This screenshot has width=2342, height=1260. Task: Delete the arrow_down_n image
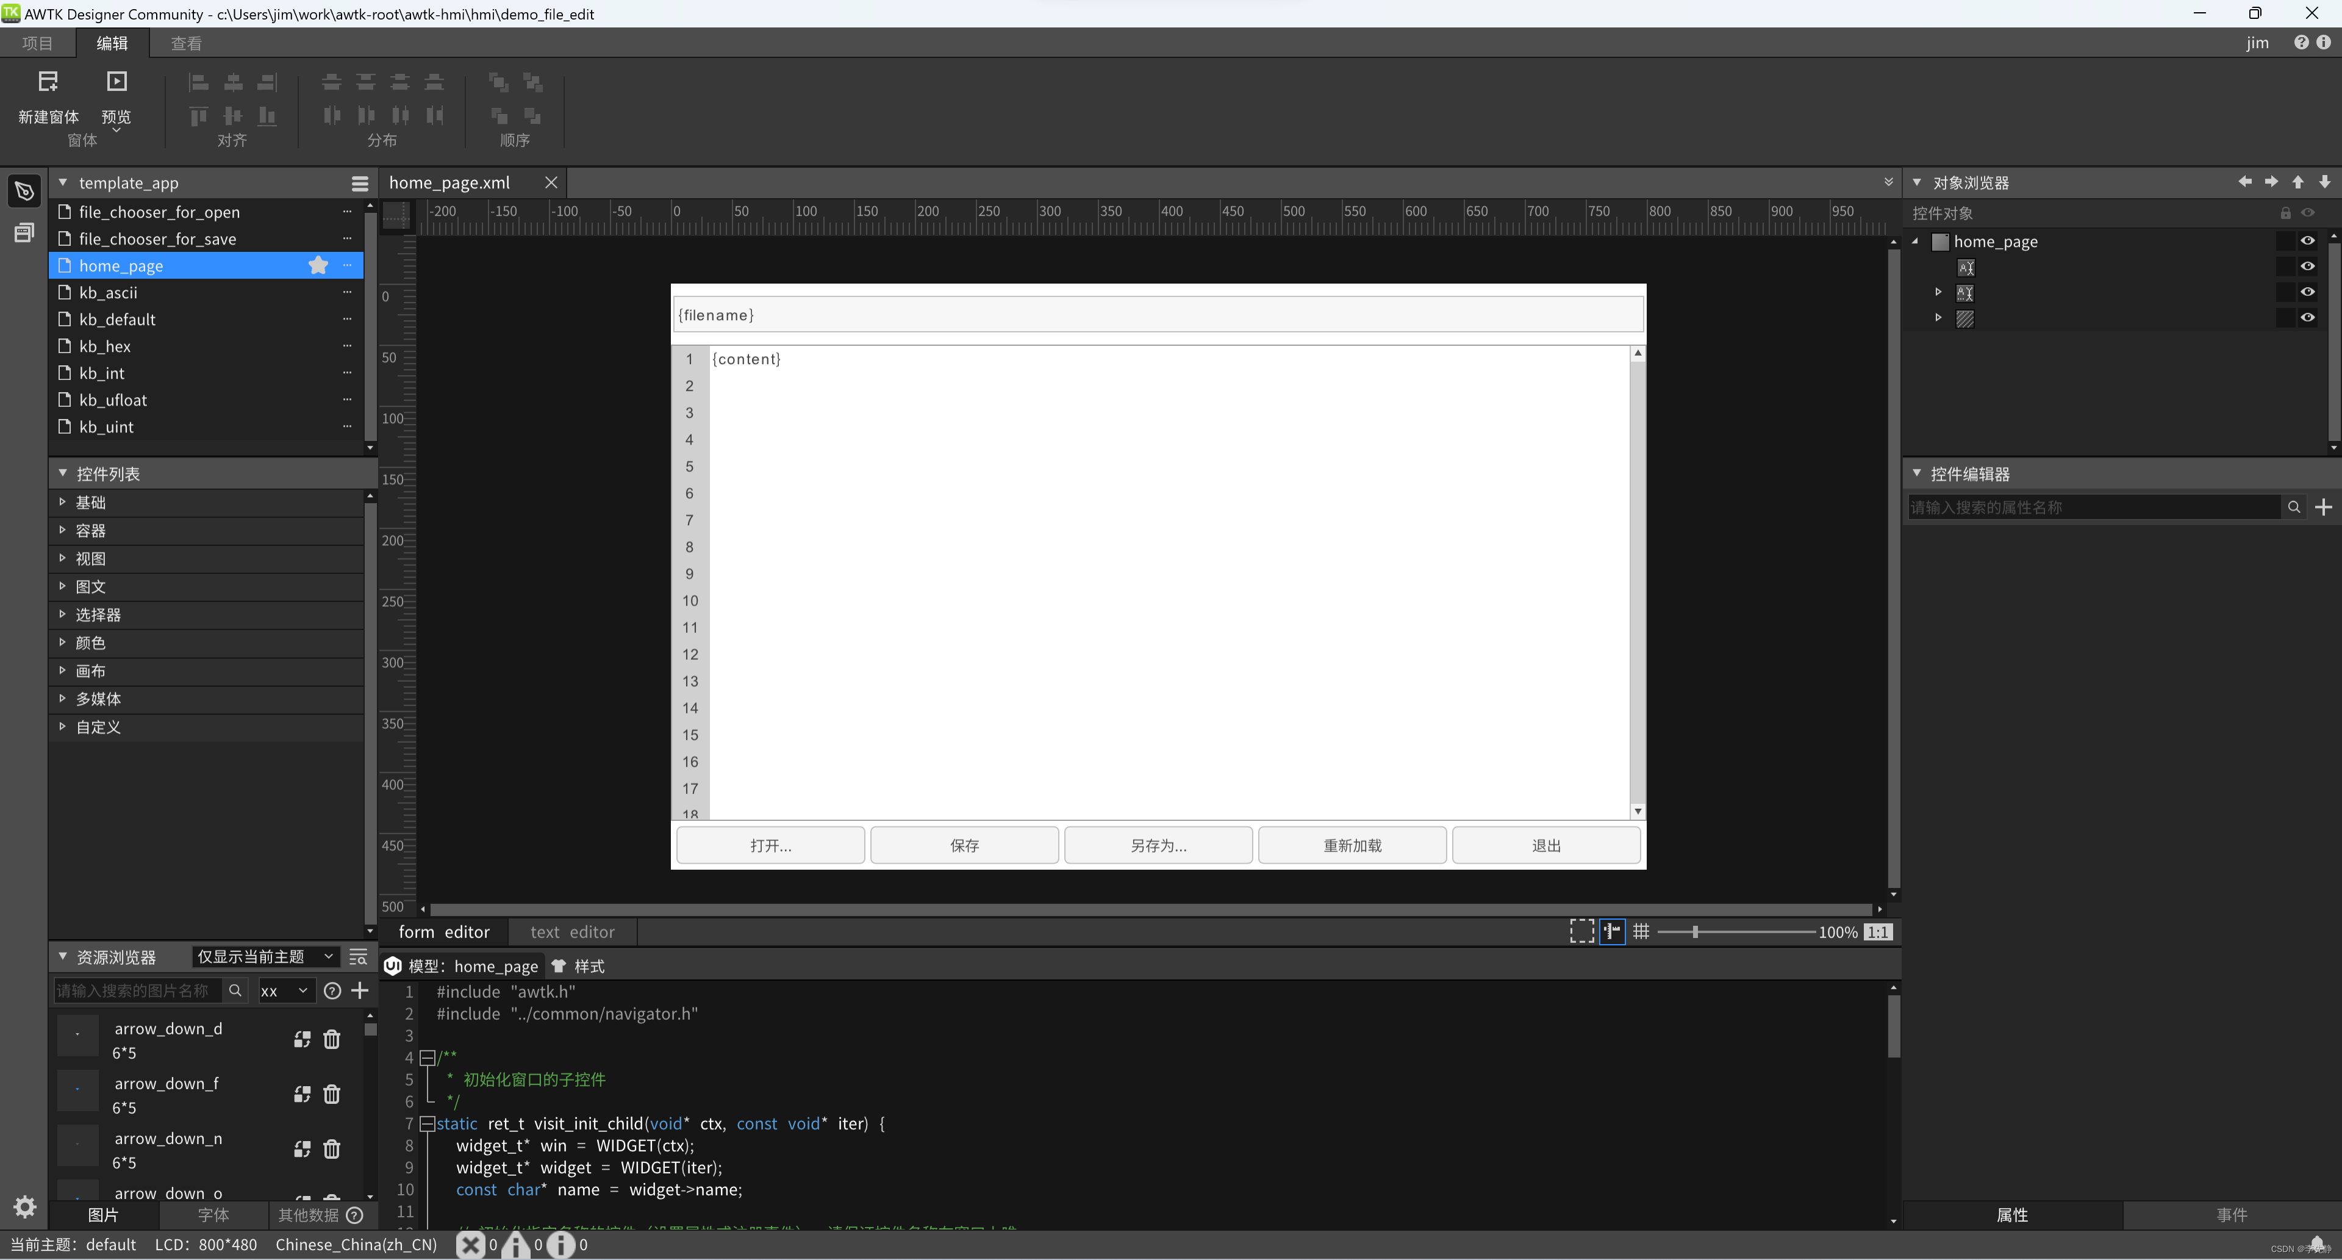tap(332, 1149)
